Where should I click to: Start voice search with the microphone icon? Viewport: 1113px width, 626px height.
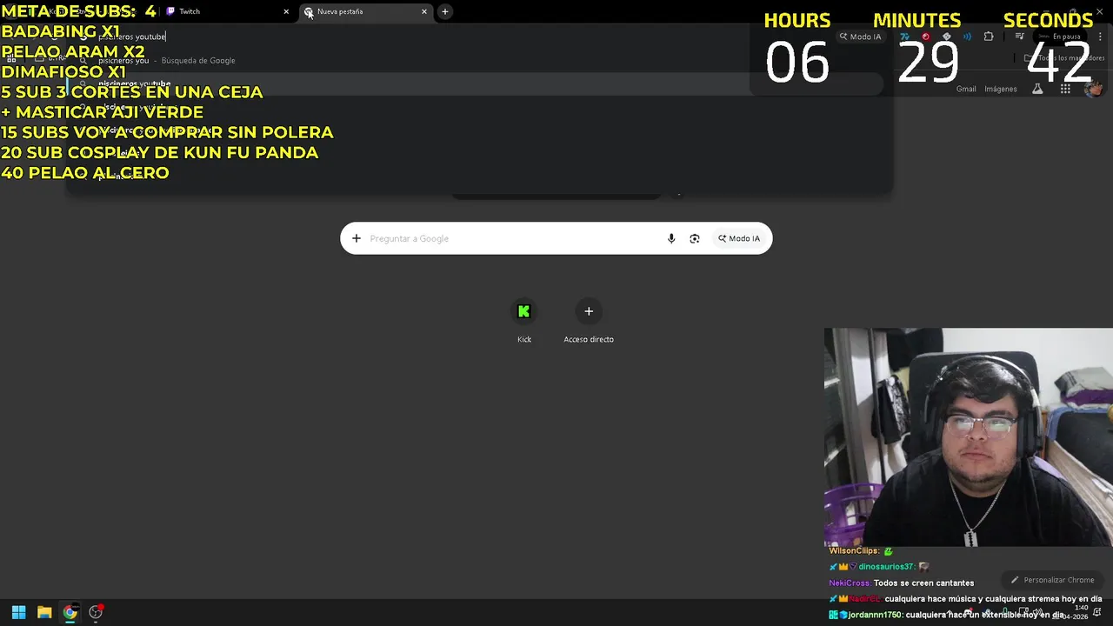[671, 238]
